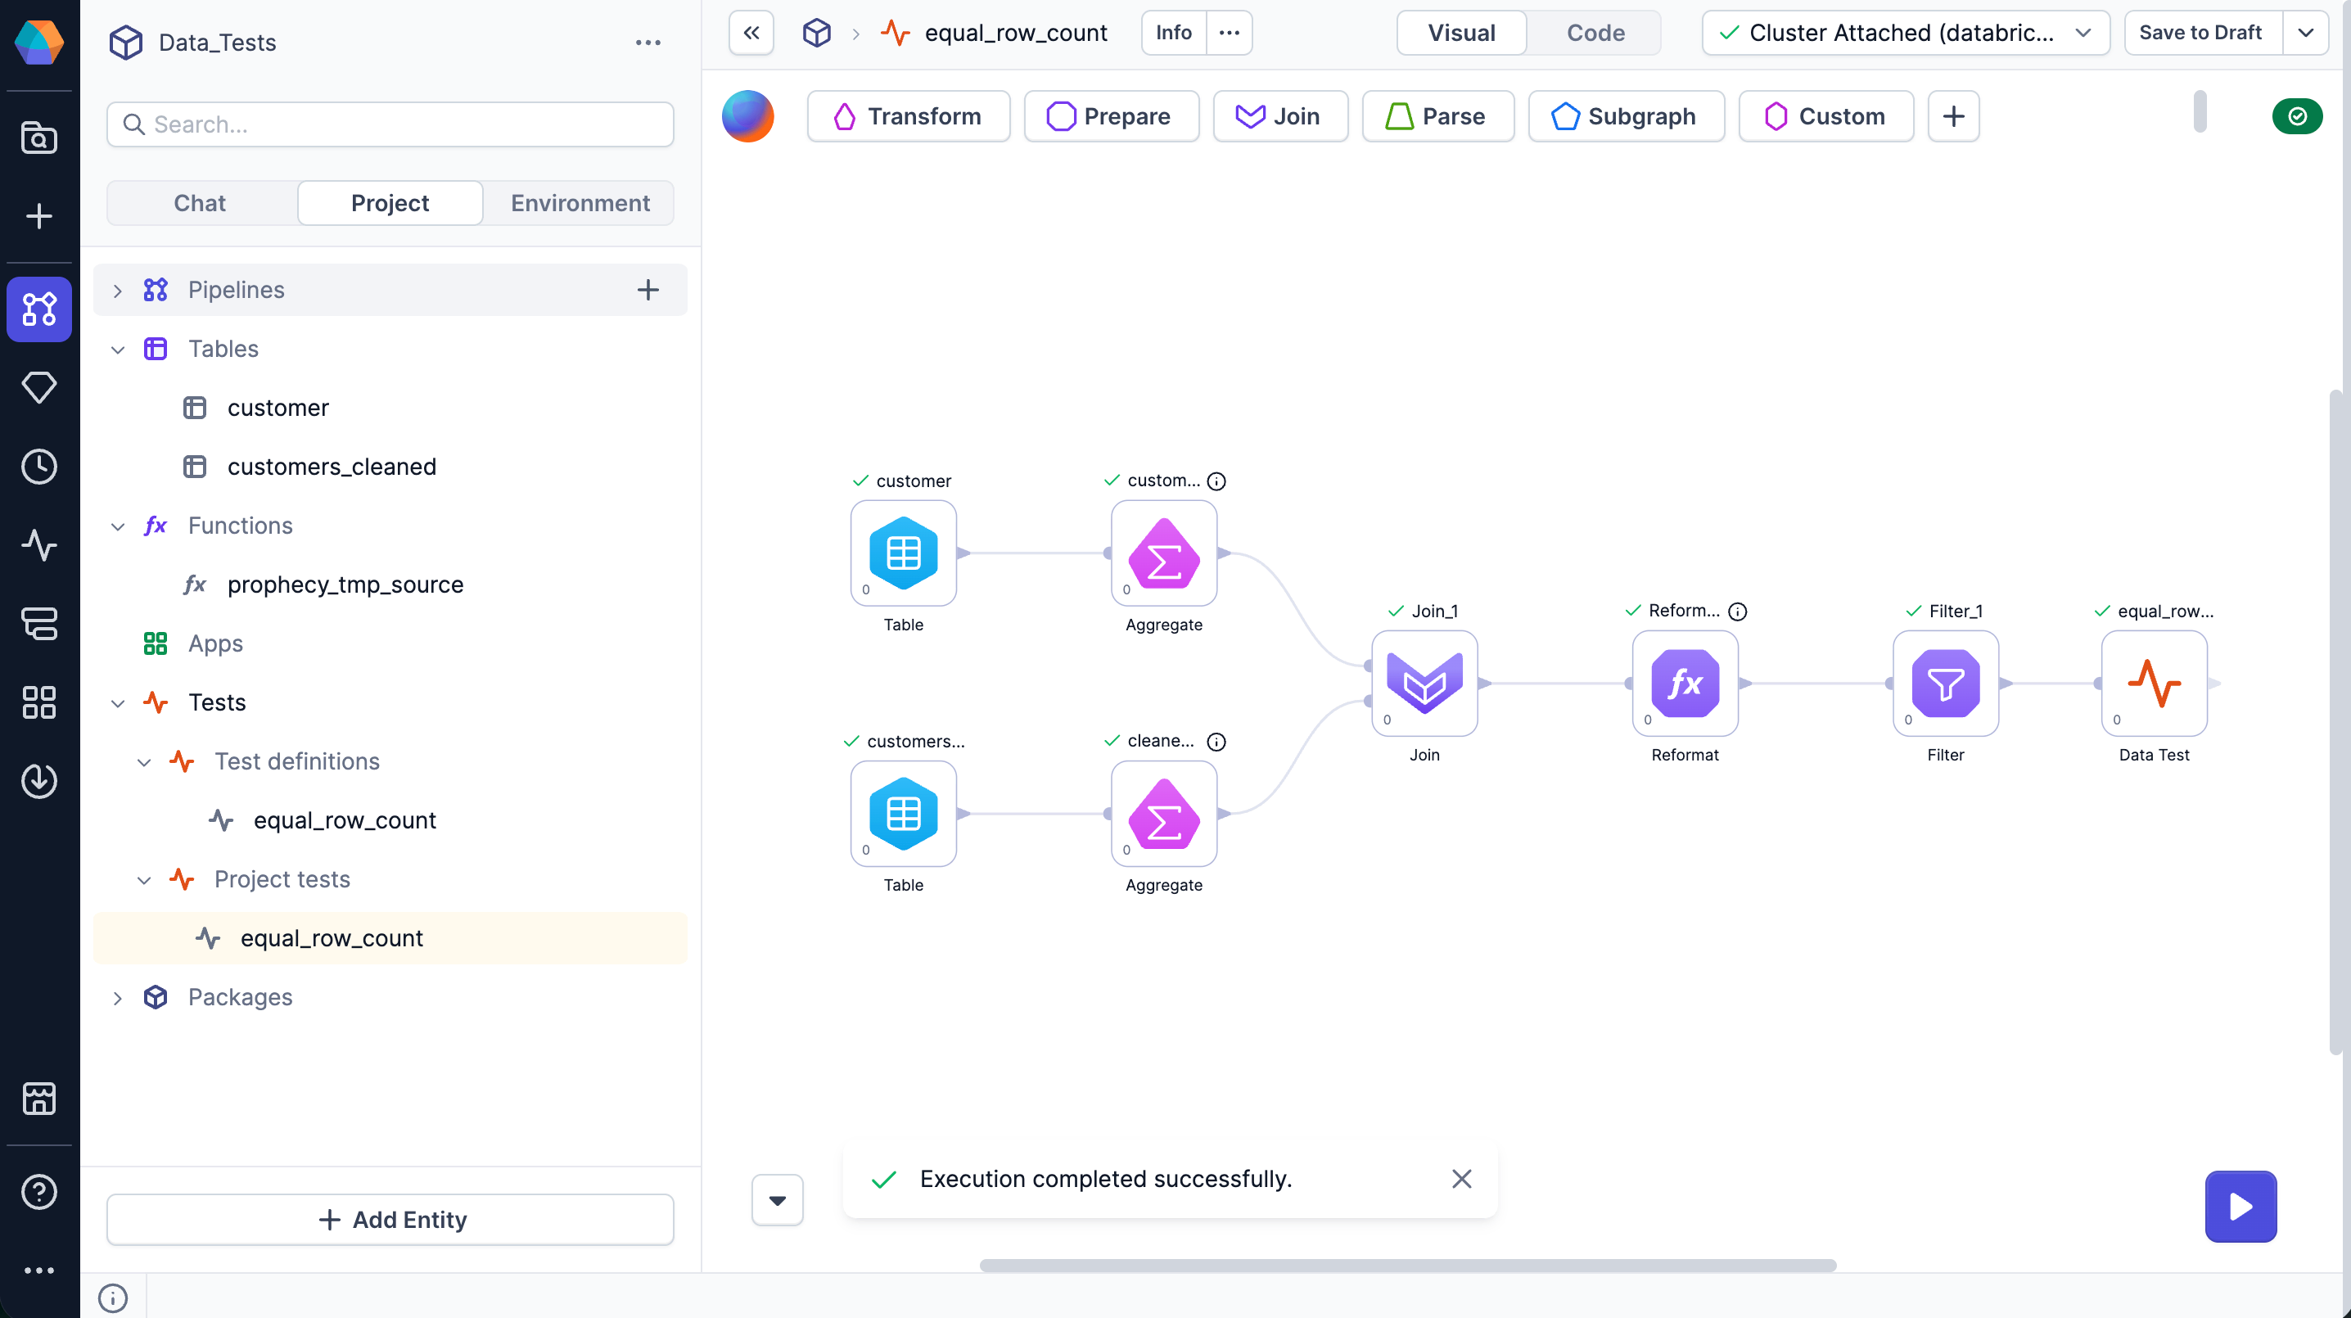Open Cluster Attached dropdown
The width and height of the screenshot is (2351, 1318).
pyautogui.click(x=1905, y=33)
